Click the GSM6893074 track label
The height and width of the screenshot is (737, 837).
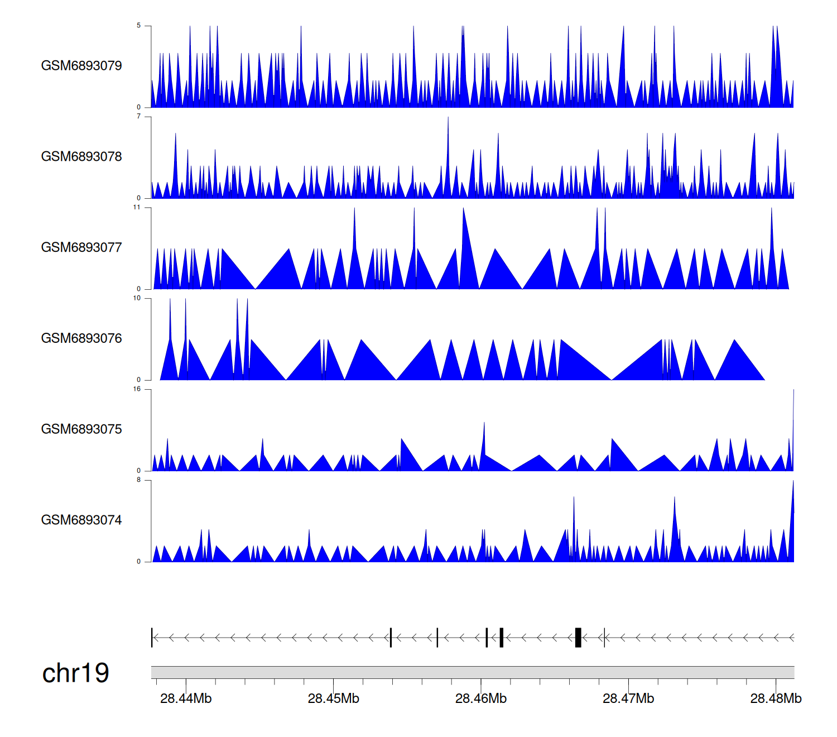(x=81, y=520)
